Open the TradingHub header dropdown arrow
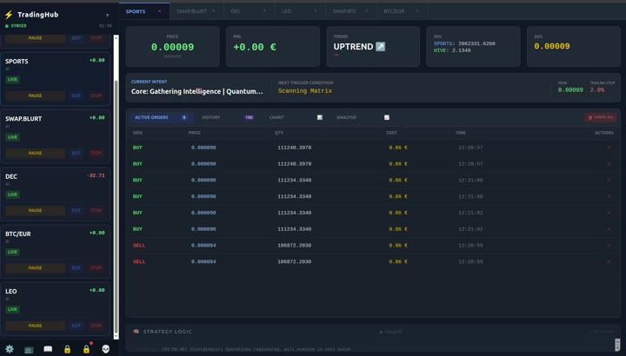Screen dimensions: 626x356 [x=108, y=15]
